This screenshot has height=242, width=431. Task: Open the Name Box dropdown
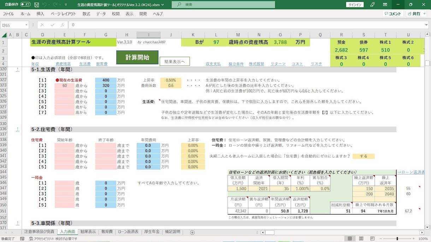click(x=26, y=25)
